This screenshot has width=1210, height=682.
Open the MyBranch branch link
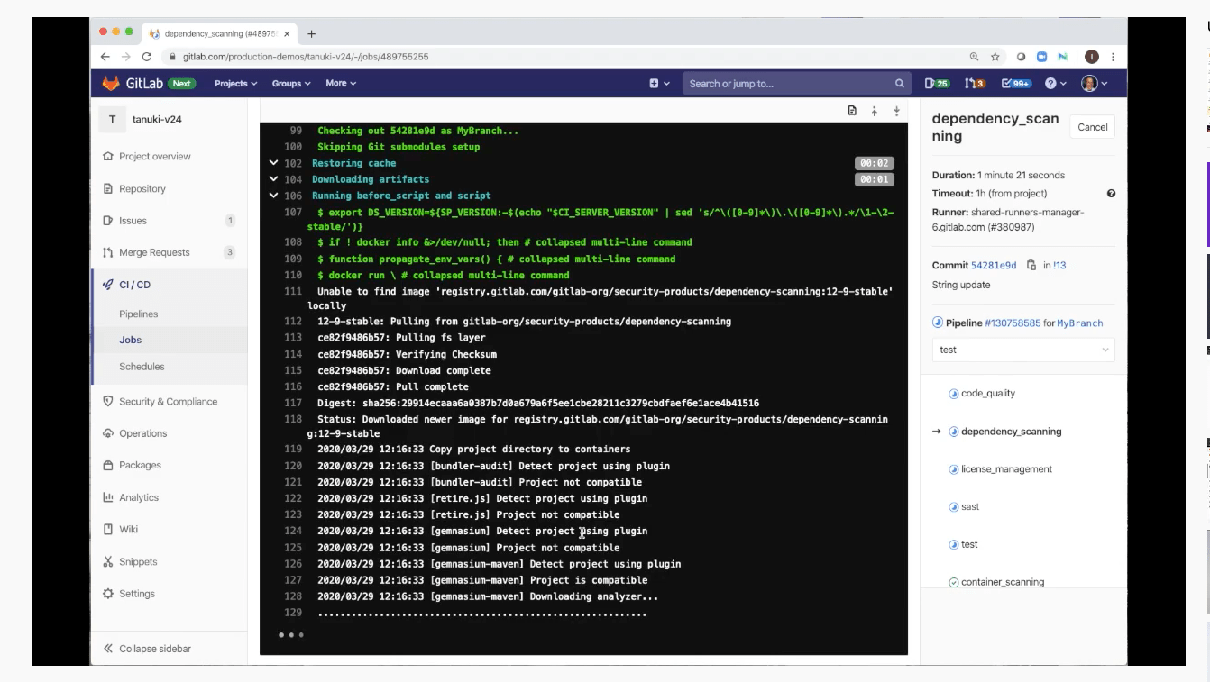click(x=1080, y=323)
